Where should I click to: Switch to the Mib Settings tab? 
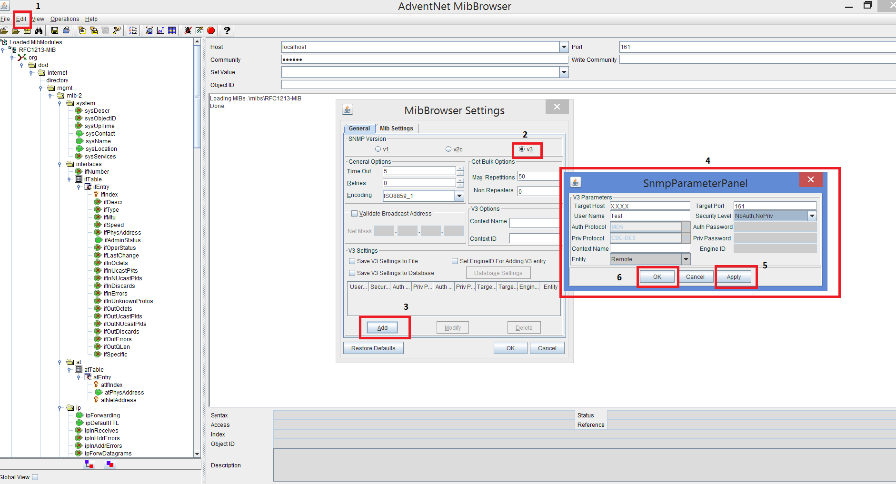397,128
